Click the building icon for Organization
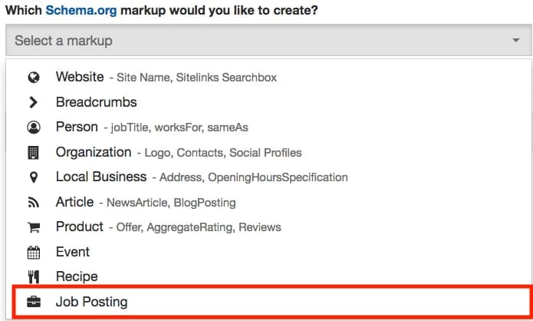533x321 pixels. [33, 153]
